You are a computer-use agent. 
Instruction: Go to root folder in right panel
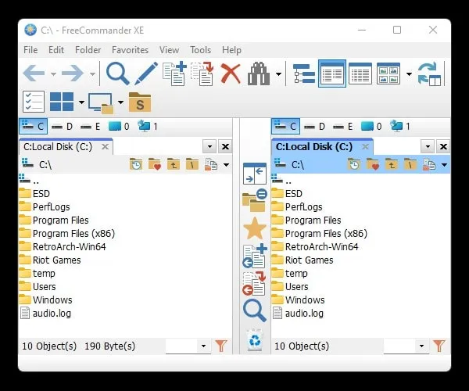click(410, 164)
